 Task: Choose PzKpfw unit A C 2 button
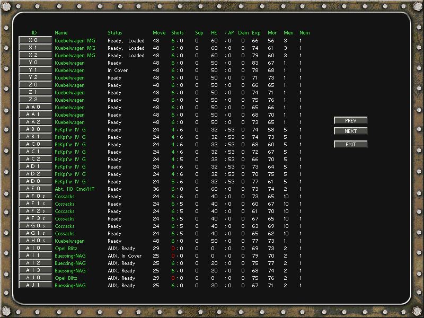coord(35,159)
